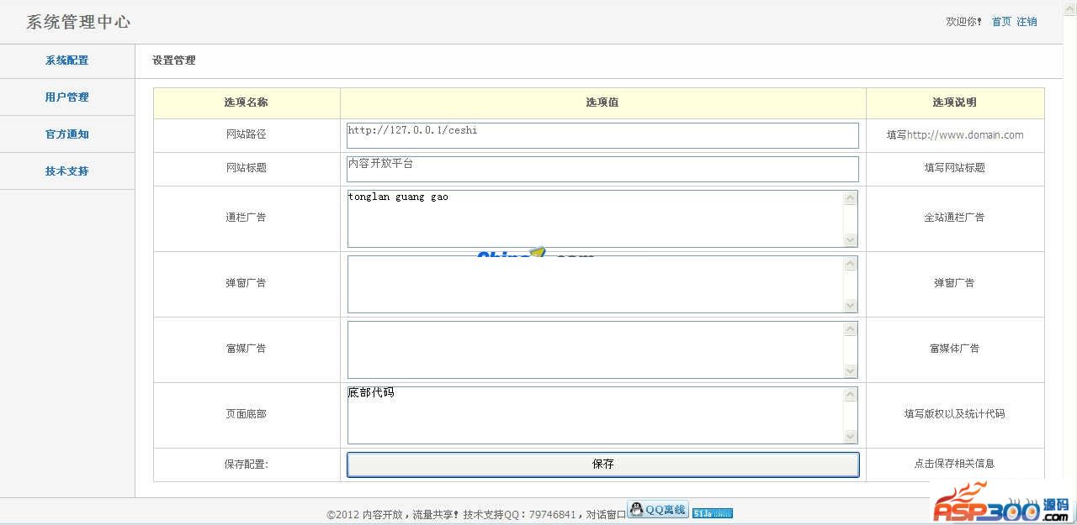Click scroll-up arrow of 富媒广告 textarea

pos(850,329)
